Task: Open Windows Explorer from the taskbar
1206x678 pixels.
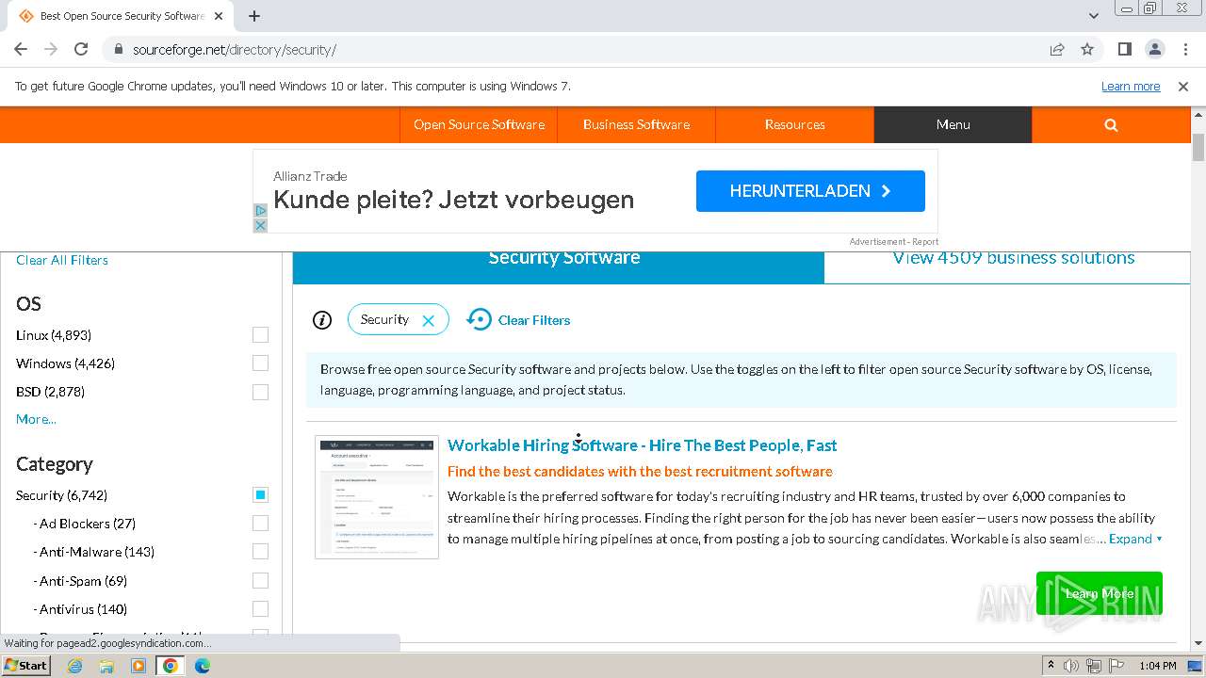Action: coord(106,666)
